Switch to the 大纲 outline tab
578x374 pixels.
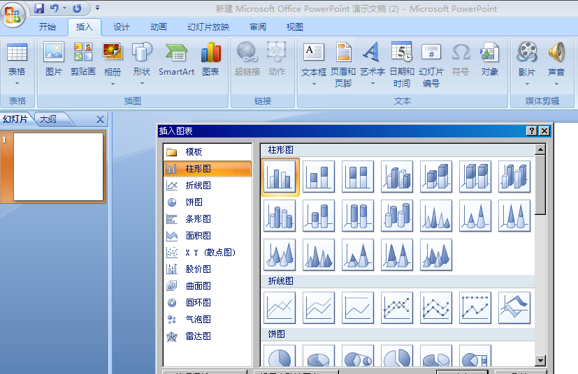click(x=48, y=119)
